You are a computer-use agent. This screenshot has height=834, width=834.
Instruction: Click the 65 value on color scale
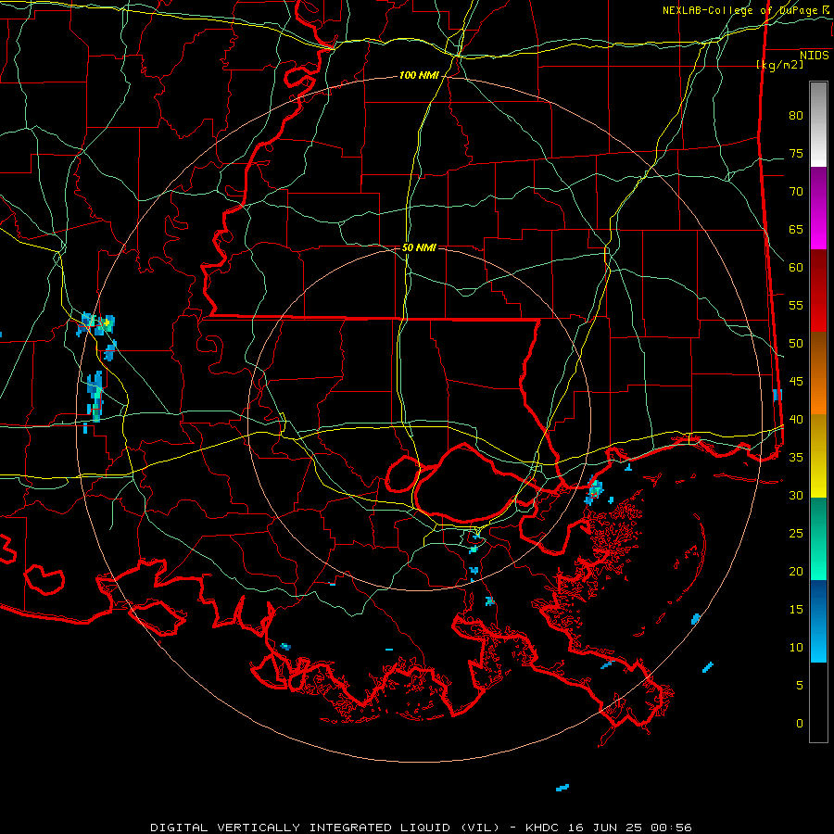point(796,230)
